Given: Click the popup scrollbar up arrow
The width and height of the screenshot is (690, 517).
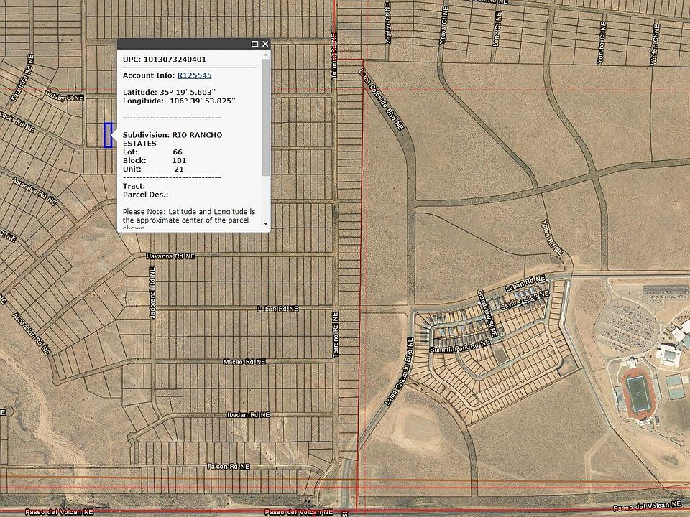Looking at the screenshot, I should coord(266,55).
